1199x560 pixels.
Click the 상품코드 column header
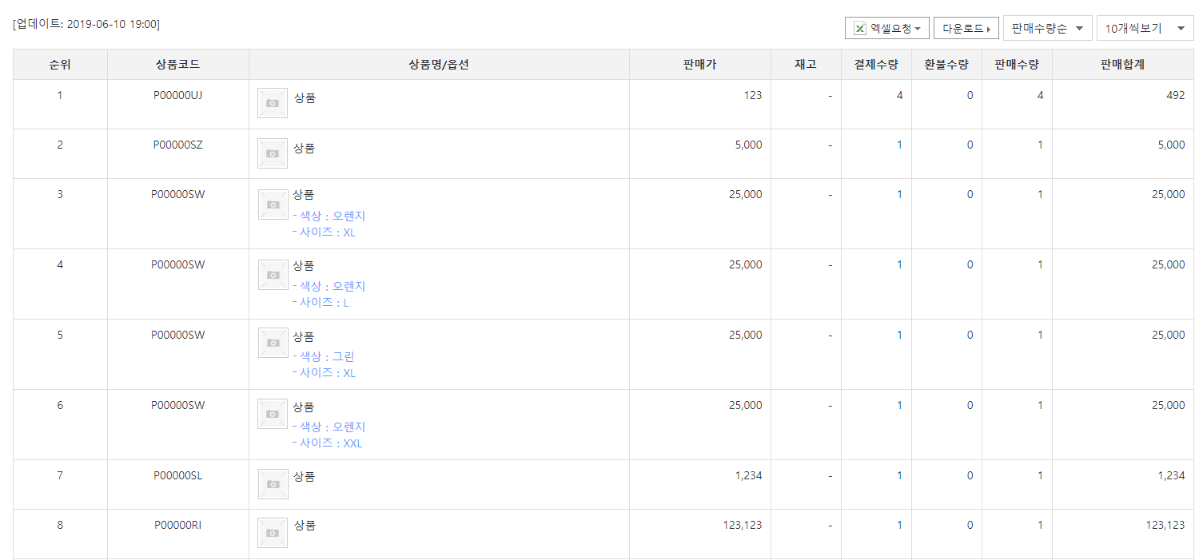(x=177, y=65)
